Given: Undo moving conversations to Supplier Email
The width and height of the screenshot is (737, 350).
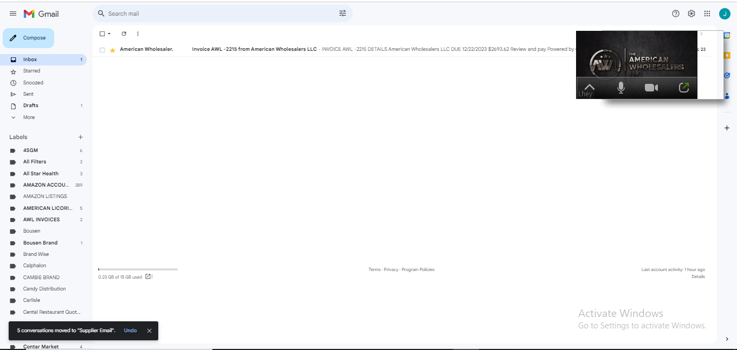Looking at the screenshot, I should pos(130,331).
